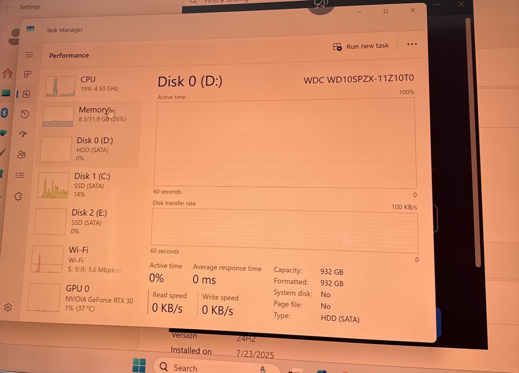Open the Details page list icon

click(x=20, y=175)
